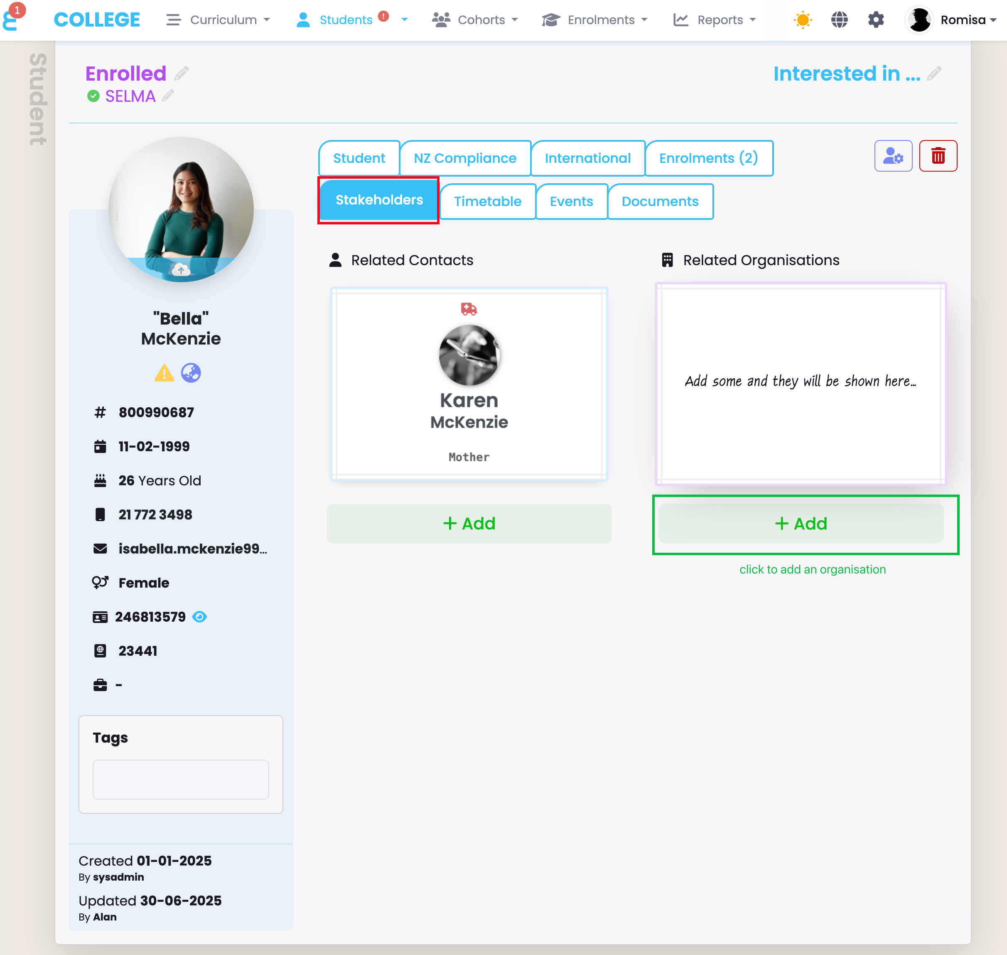The height and width of the screenshot is (955, 1007).
Task: Click the red delete student trash icon
Action: [x=938, y=156]
